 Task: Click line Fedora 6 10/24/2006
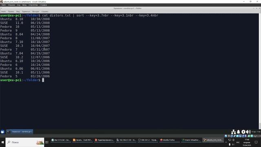point(25,65)
